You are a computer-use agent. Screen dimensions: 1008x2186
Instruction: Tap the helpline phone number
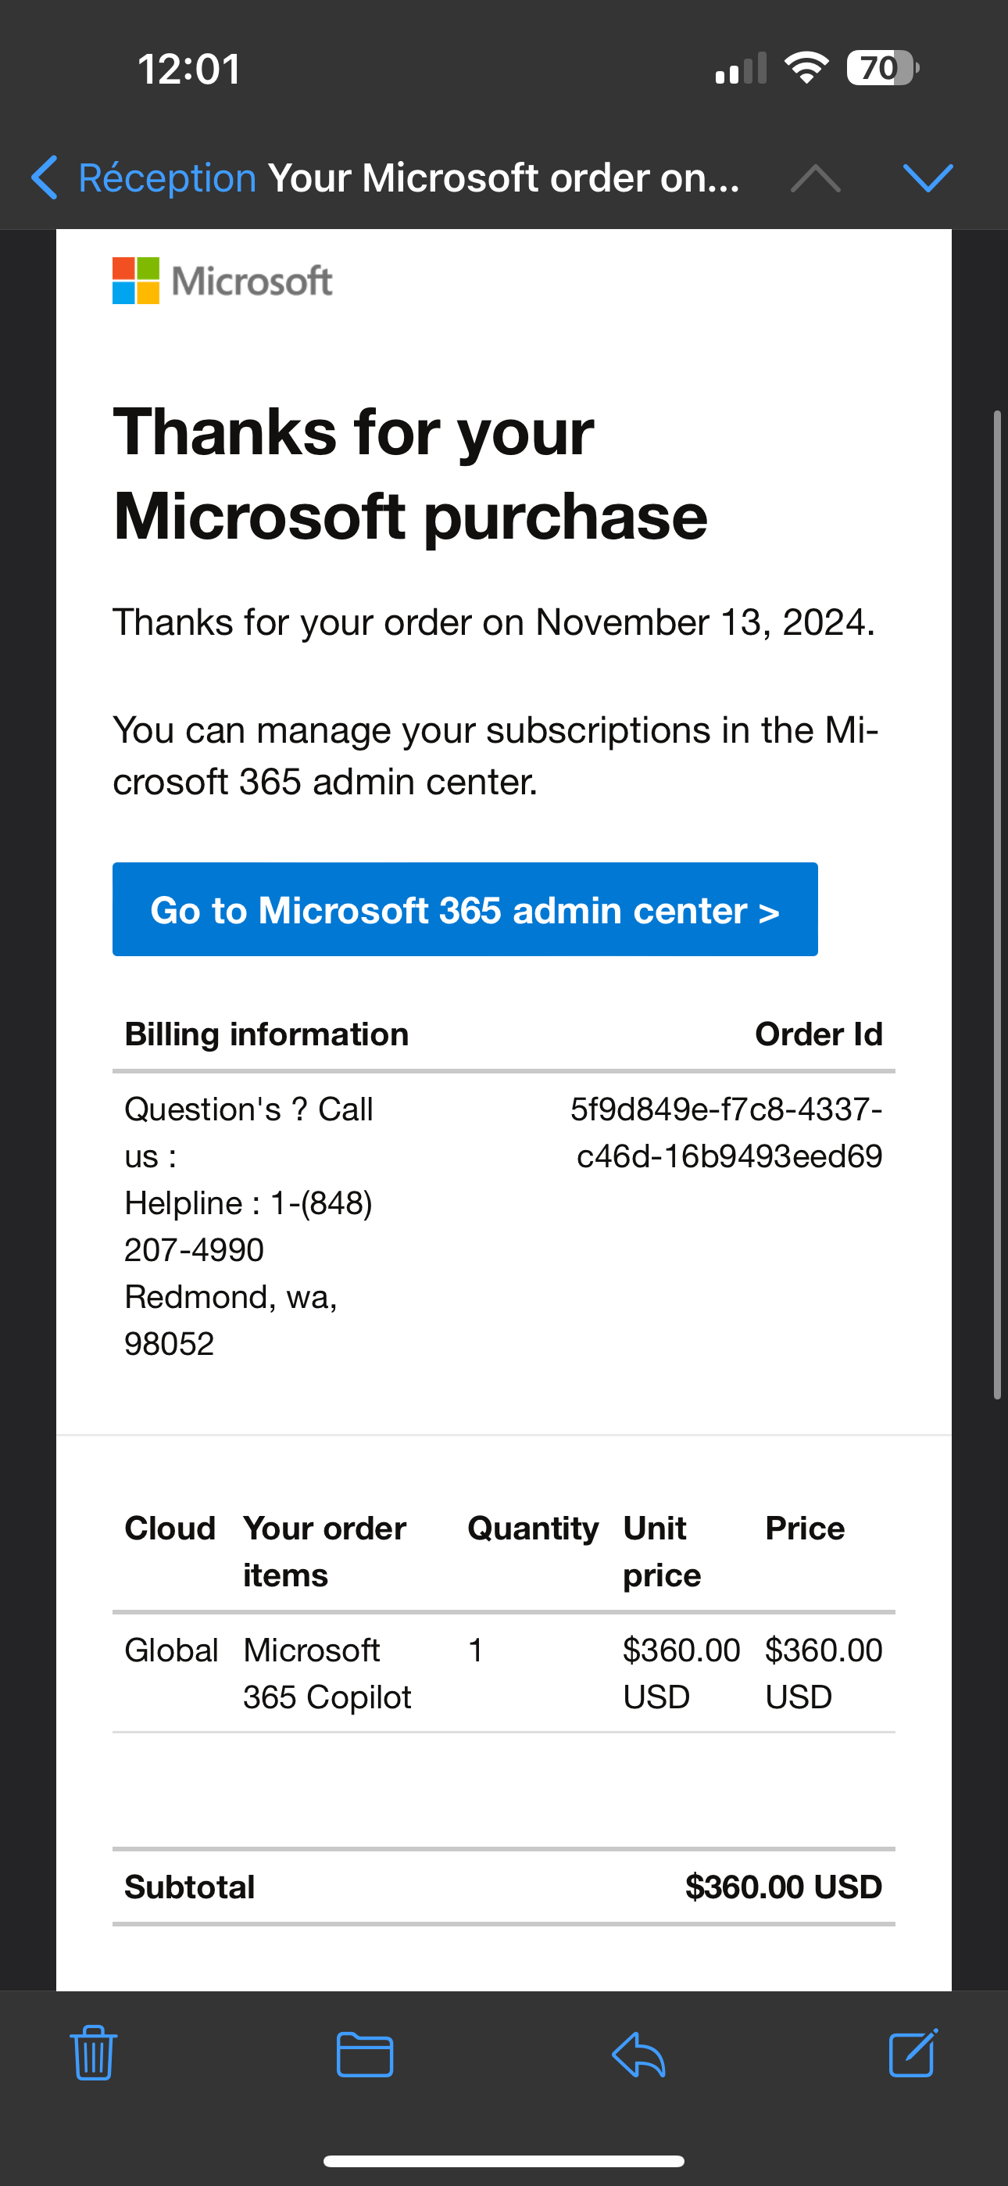[248, 1226]
